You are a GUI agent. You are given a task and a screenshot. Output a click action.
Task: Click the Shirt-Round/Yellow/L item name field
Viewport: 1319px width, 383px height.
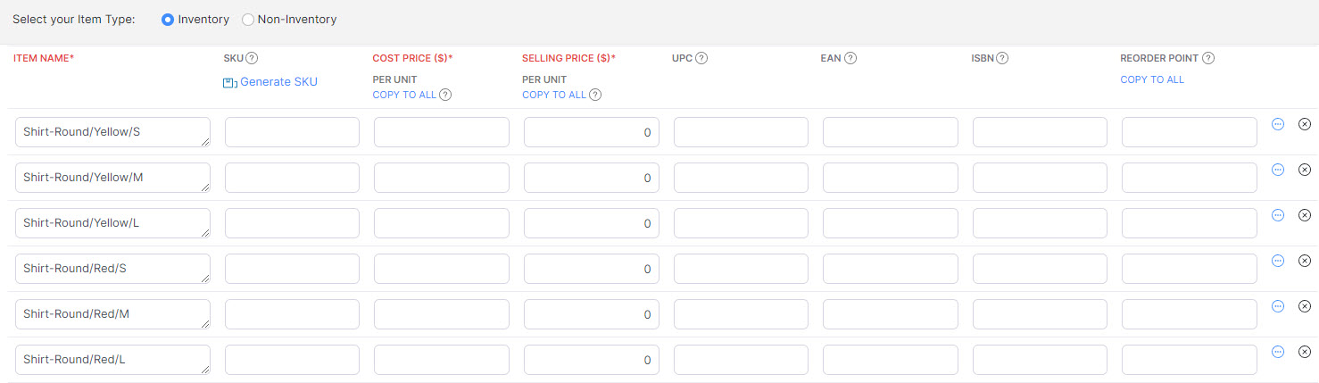[x=113, y=223]
